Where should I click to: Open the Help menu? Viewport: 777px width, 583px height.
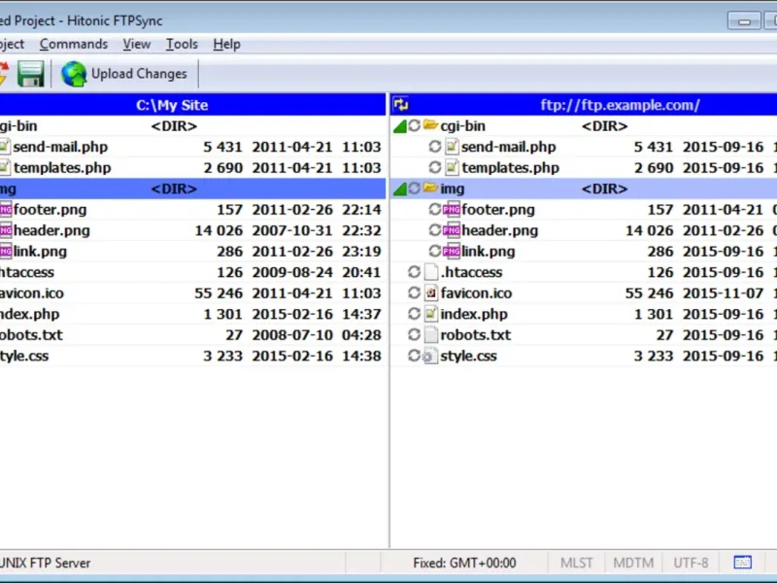point(227,44)
